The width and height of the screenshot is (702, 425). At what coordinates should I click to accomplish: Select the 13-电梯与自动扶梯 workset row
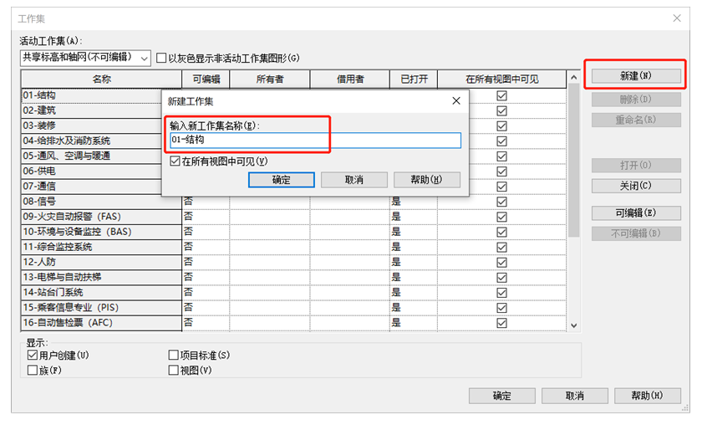click(x=101, y=278)
